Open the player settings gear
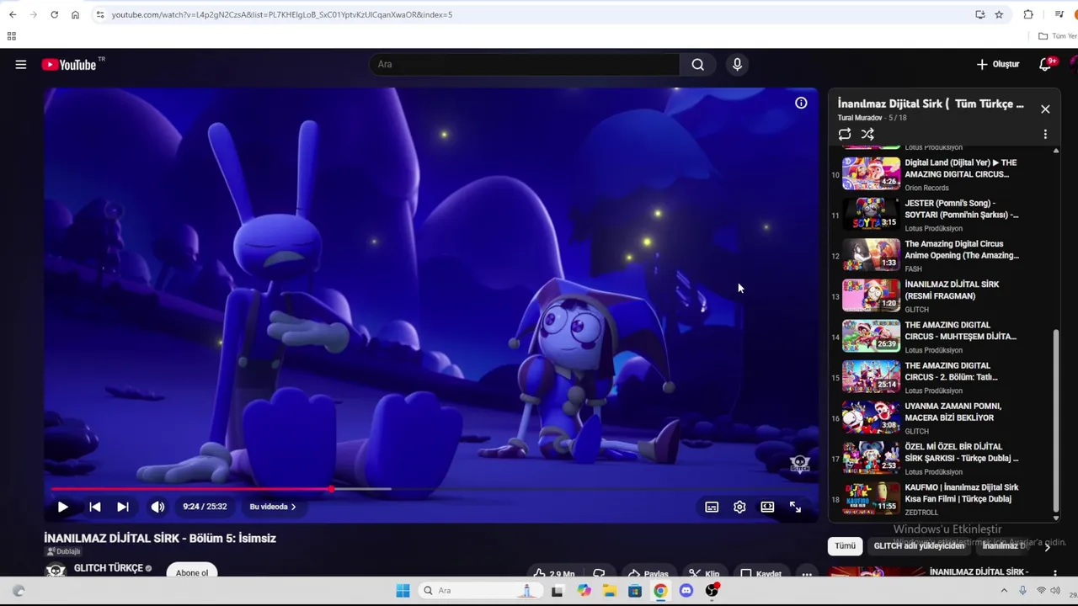The height and width of the screenshot is (606, 1078). pos(739,507)
